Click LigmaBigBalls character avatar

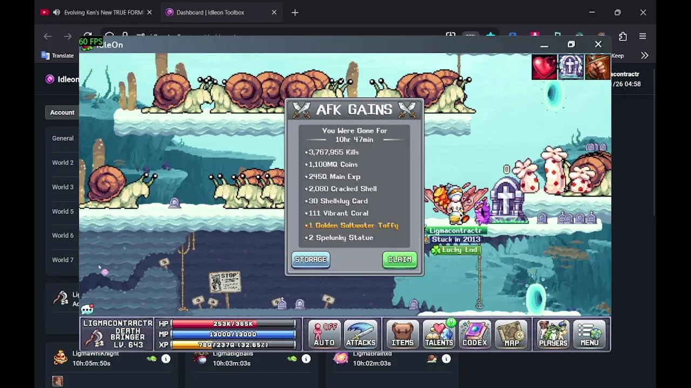click(x=201, y=358)
